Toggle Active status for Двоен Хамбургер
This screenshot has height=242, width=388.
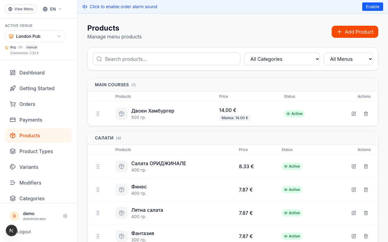294,114
